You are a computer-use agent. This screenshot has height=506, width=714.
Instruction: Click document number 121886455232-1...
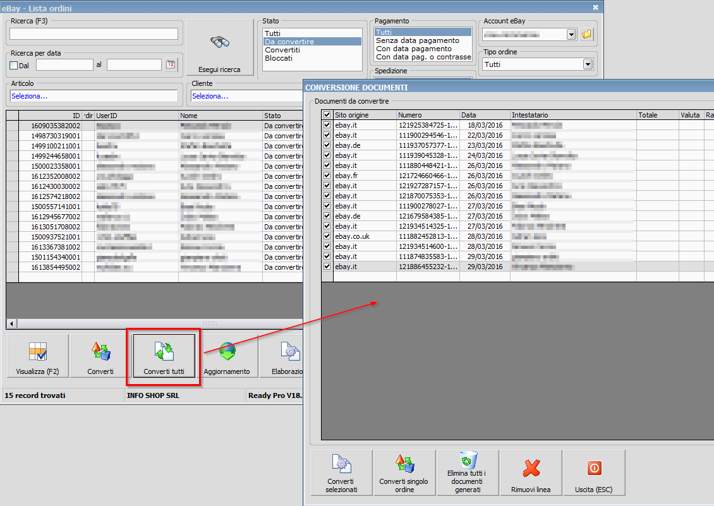click(x=428, y=267)
